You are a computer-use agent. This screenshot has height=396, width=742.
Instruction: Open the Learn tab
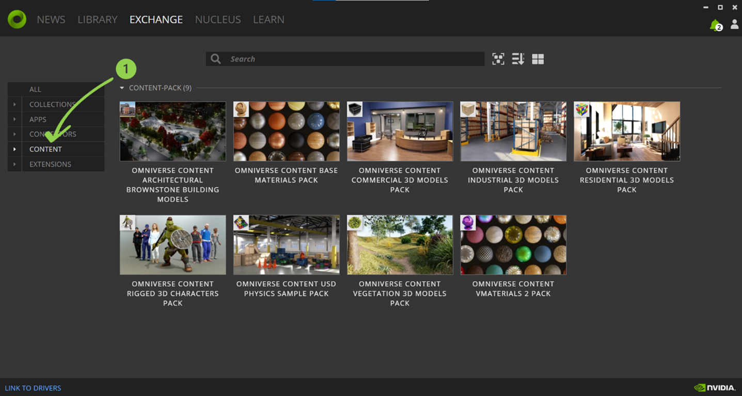pos(269,20)
